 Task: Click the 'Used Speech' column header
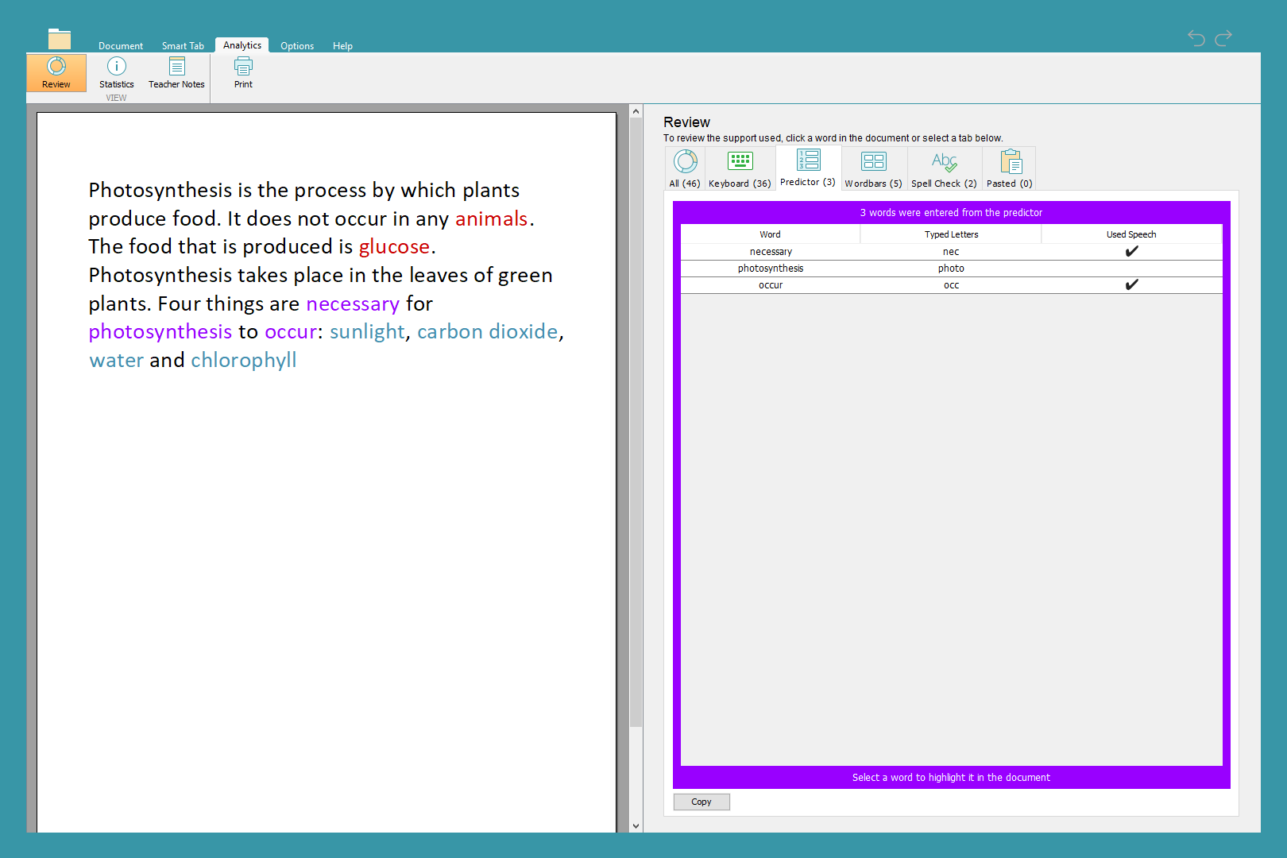point(1130,234)
